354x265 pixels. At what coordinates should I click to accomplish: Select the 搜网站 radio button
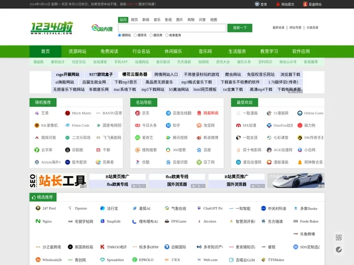coord(119,35)
